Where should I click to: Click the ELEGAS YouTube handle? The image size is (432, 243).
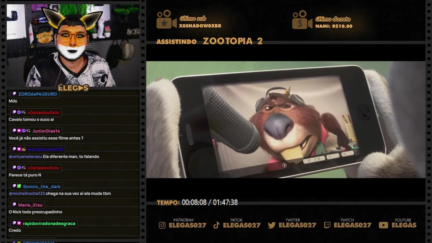404,225
